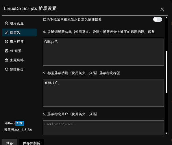Click the LinuxDo Scripts 扩展设置 title
Image resolution: width=172 pixels, height=145 pixels.
(30, 9)
